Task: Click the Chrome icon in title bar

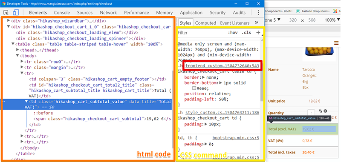Action: tap(4, 3)
